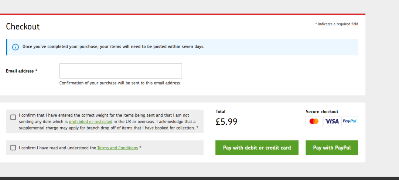Viewport: 399px width, 180px height.
Task: Pay with debit or credit card
Action: [x=257, y=148]
